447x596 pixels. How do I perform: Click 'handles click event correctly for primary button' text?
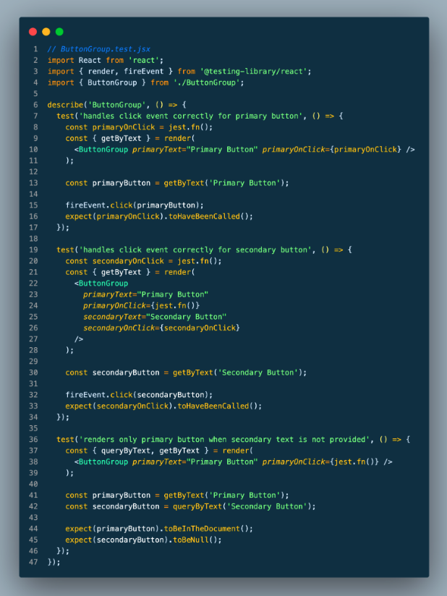click(191, 116)
